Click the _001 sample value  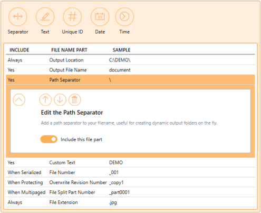pos(114,173)
